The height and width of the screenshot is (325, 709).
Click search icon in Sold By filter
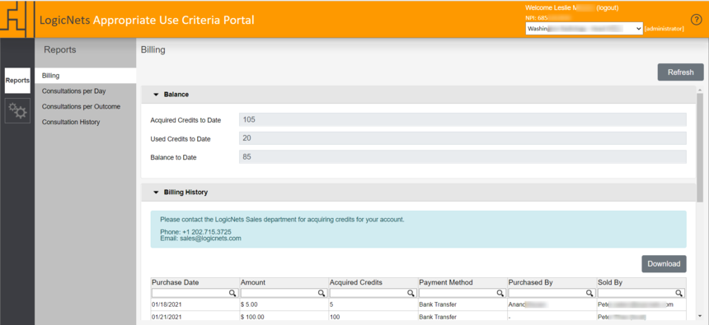(x=679, y=294)
